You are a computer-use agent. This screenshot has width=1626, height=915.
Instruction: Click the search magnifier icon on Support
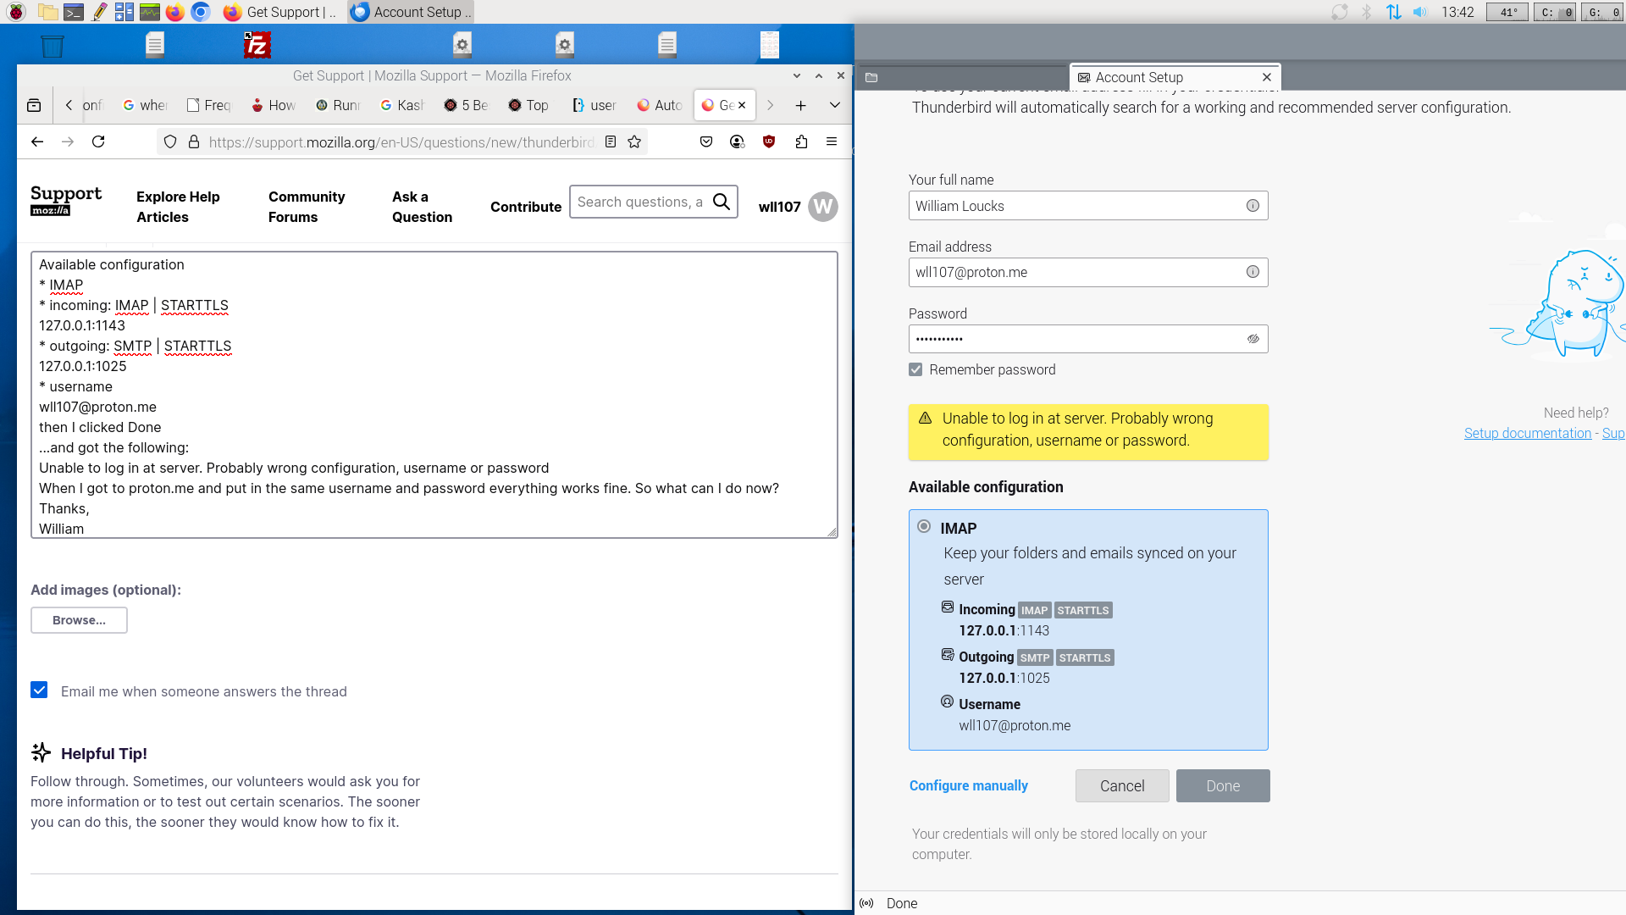(722, 202)
